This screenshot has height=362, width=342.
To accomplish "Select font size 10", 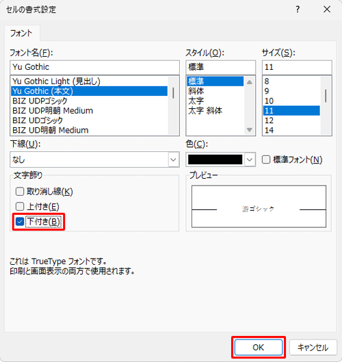I will (291, 101).
